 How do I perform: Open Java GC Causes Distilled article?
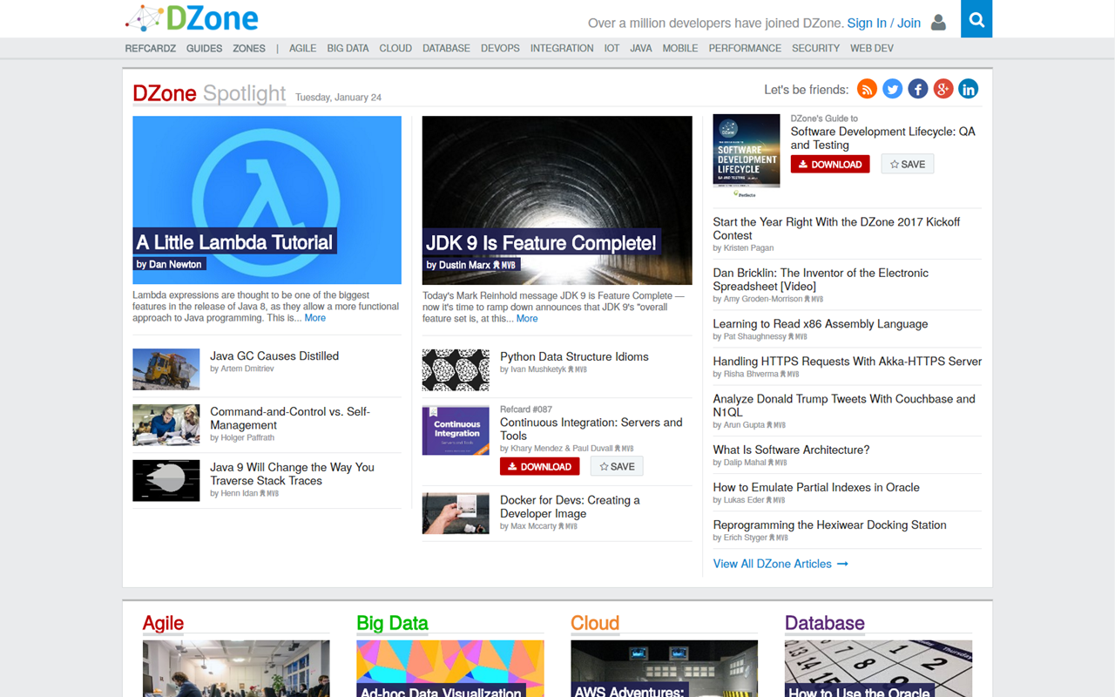(x=274, y=356)
